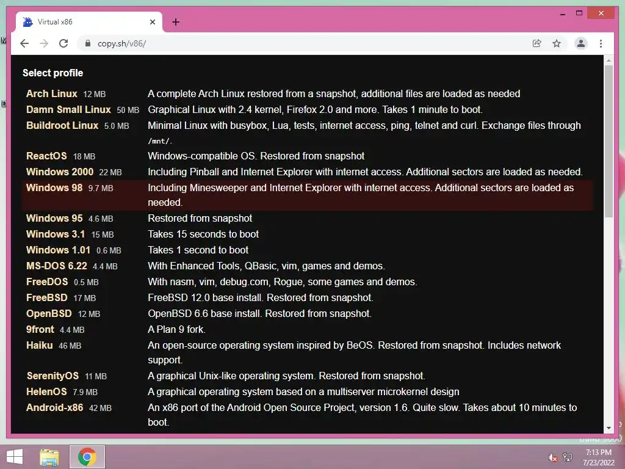The width and height of the screenshot is (625, 469).
Task: Launch the Damn Small Linux profile
Action: point(68,110)
